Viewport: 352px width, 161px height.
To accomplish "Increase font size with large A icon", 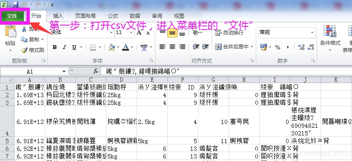I will [x=139, y=32].
